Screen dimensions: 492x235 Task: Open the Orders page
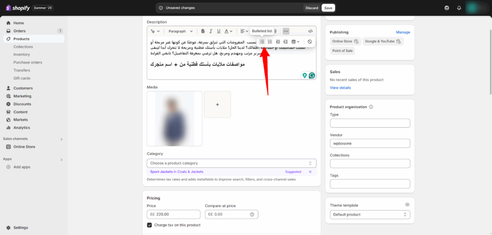click(20, 31)
